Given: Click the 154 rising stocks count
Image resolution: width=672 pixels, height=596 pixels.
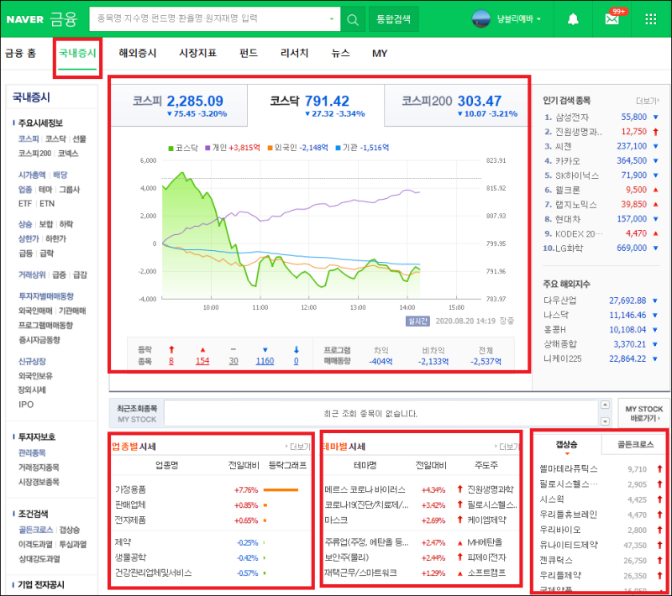Looking at the screenshot, I should [x=202, y=361].
